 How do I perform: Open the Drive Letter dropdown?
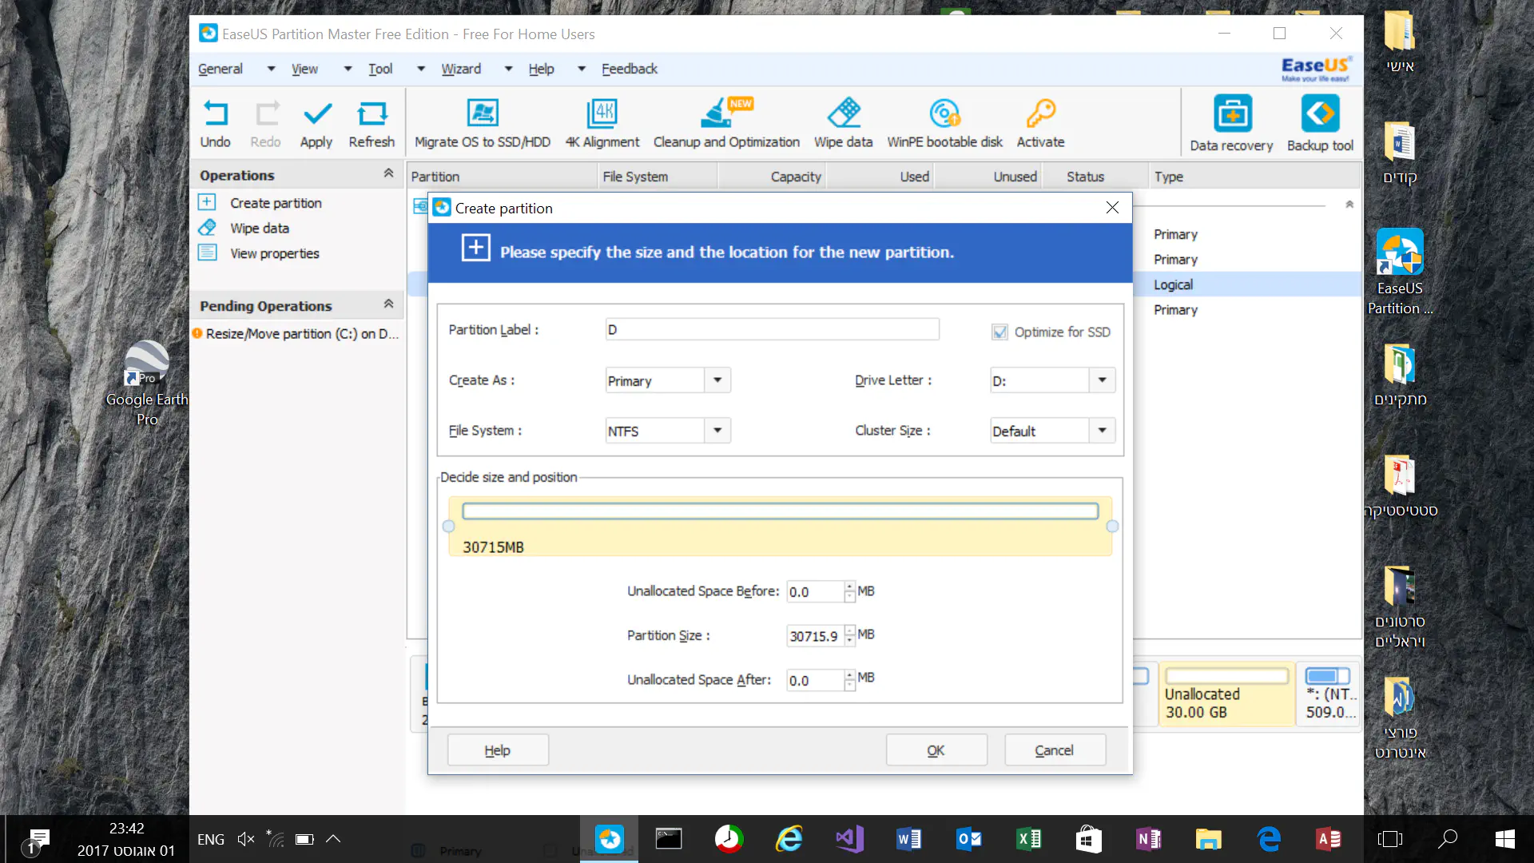[1102, 380]
